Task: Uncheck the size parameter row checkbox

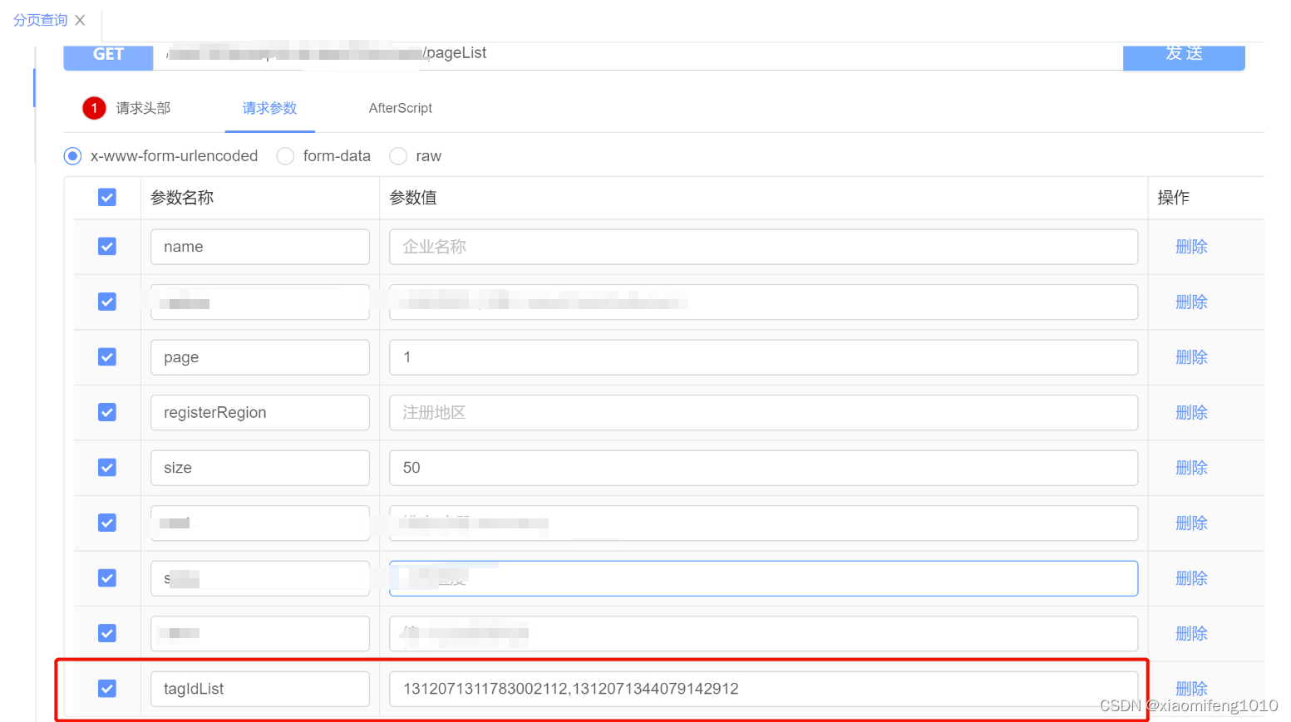Action: [x=106, y=467]
